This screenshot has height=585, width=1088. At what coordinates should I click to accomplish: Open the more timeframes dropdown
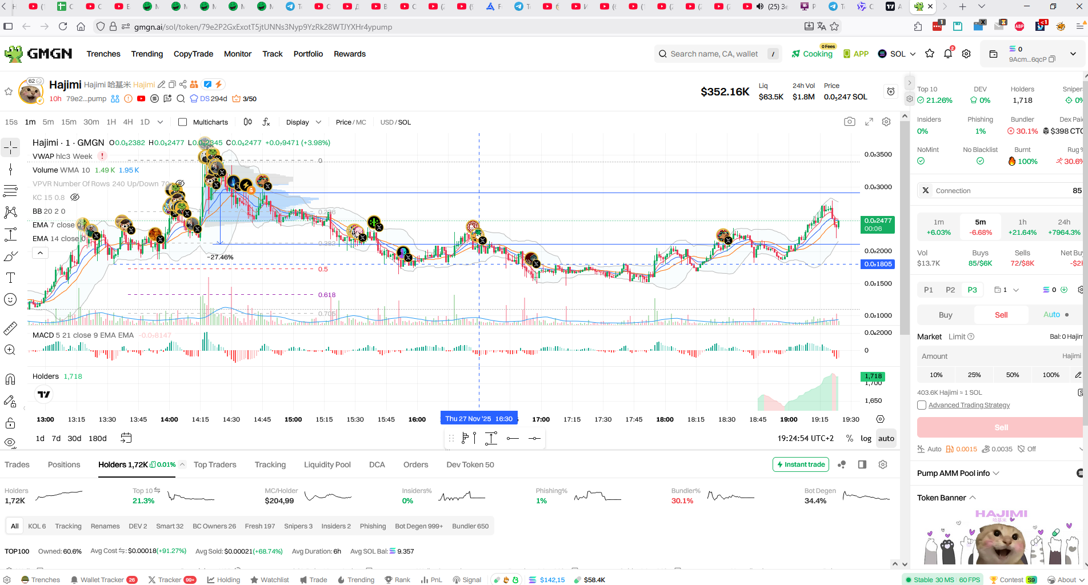pyautogui.click(x=160, y=122)
